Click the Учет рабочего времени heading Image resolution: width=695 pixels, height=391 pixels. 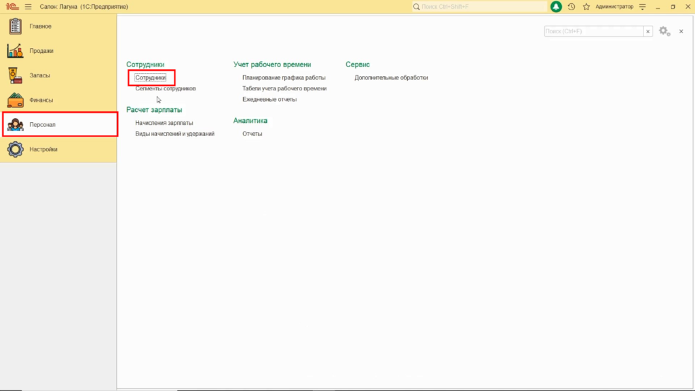click(272, 64)
